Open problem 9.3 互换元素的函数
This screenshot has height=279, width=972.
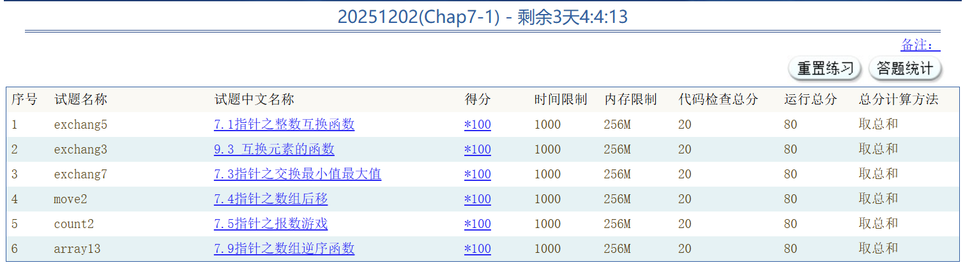(274, 149)
